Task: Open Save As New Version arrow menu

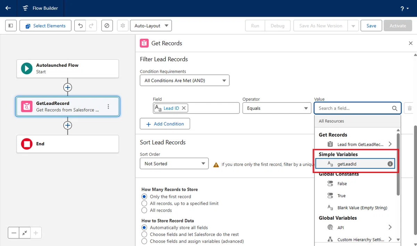Action: click(353, 26)
